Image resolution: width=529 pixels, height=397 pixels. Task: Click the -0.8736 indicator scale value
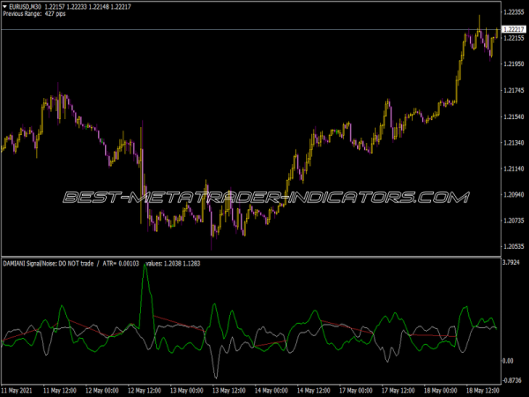tap(513, 380)
